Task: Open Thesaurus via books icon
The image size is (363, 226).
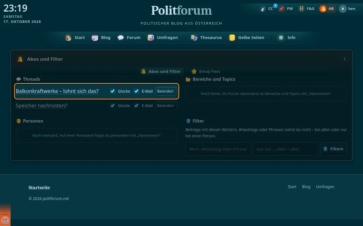Action: [x=194, y=38]
